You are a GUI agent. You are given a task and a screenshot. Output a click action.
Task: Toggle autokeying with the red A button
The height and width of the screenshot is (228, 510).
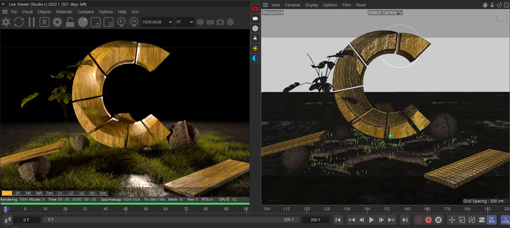pyautogui.click(x=428, y=220)
